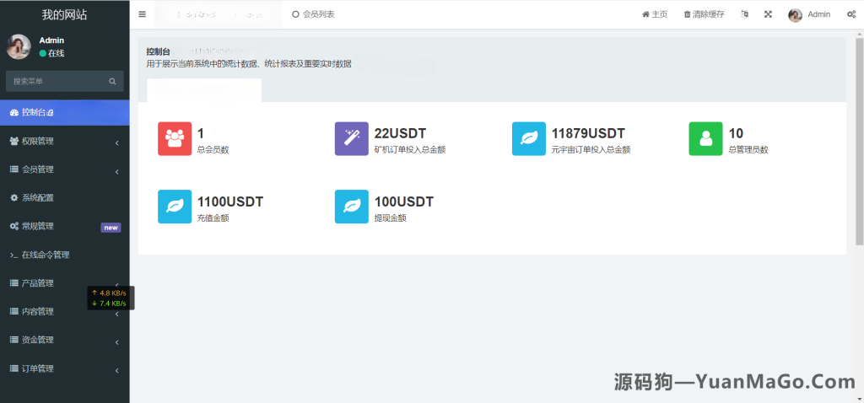Click the red total members icon
The width and height of the screenshot is (864, 403).
[175, 138]
